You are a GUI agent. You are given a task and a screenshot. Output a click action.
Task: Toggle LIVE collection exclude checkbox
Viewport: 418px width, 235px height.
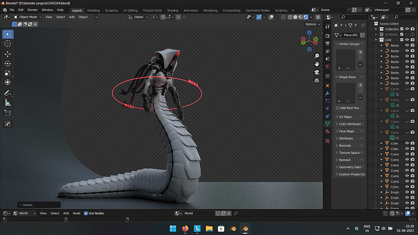click(402, 40)
